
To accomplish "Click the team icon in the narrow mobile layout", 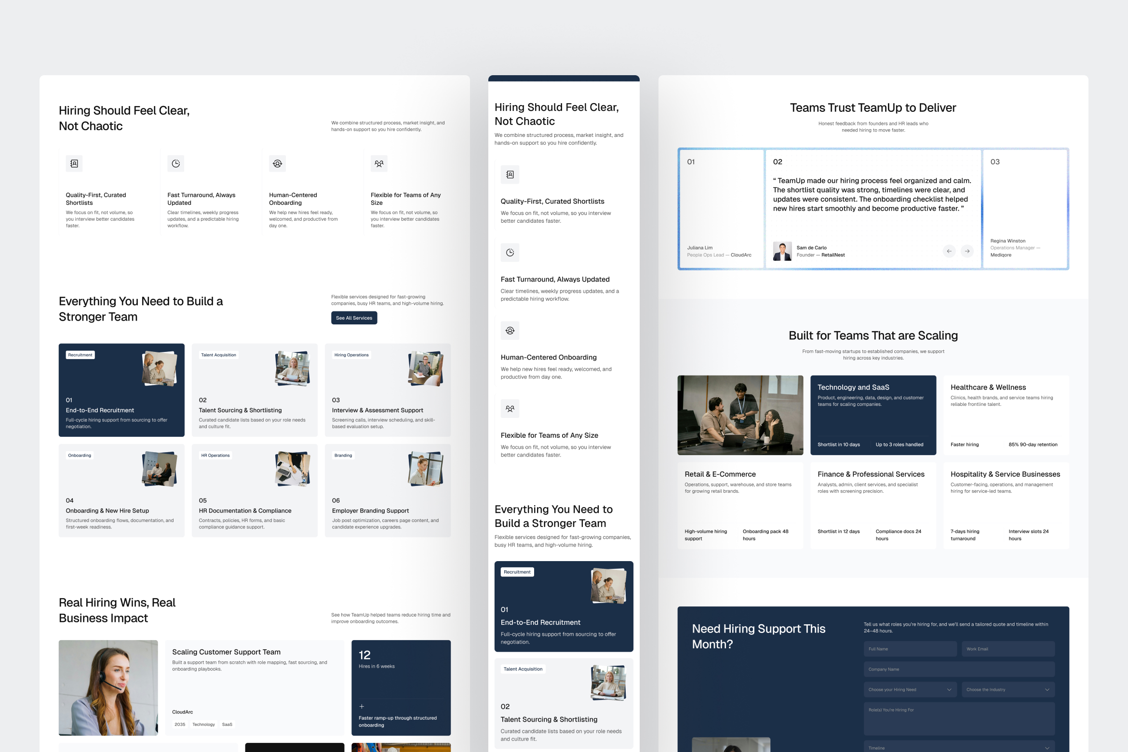I will [x=510, y=409].
